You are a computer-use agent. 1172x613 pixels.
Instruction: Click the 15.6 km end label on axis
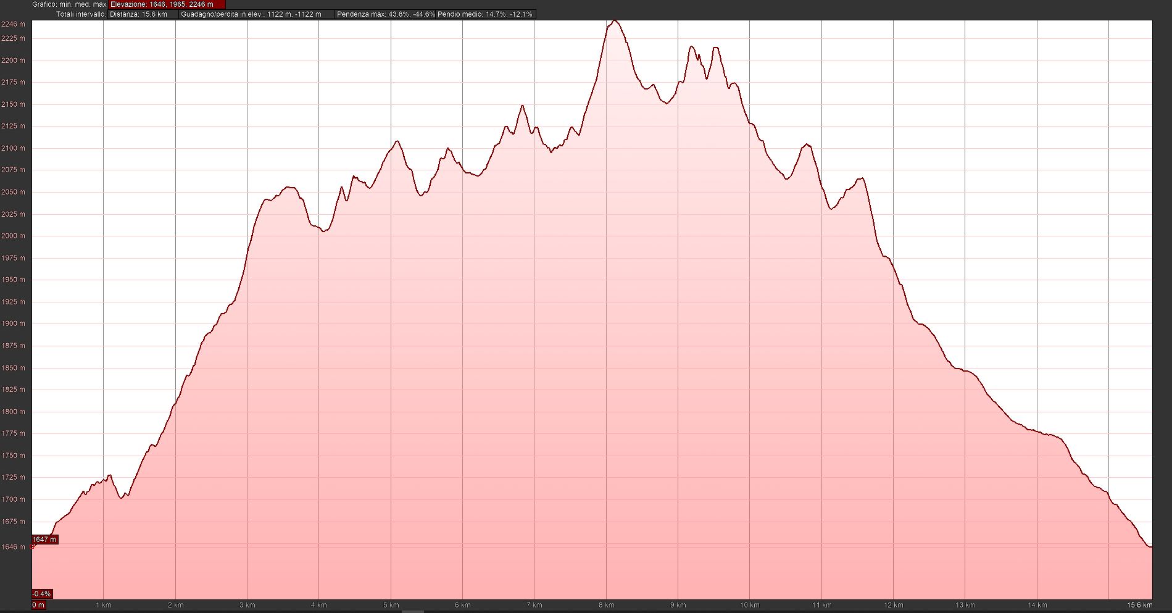coord(1139,605)
